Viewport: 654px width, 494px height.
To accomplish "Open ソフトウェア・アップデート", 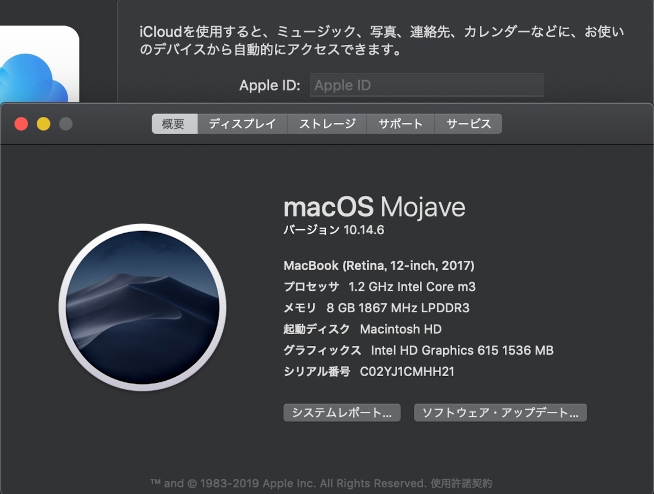I will point(500,413).
